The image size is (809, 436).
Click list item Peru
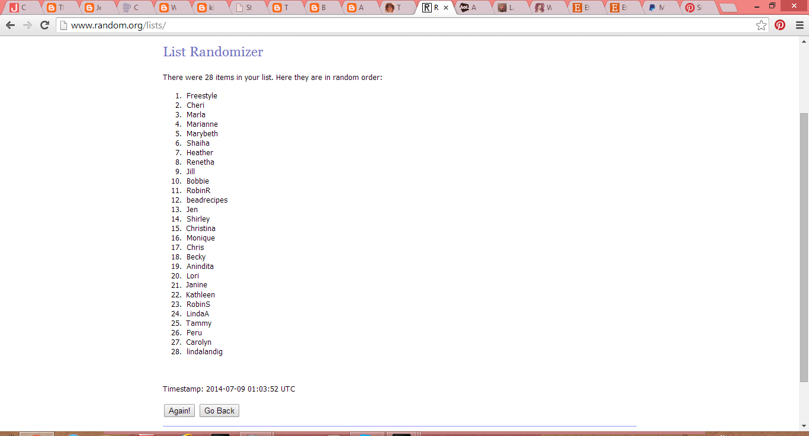[x=194, y=333]
